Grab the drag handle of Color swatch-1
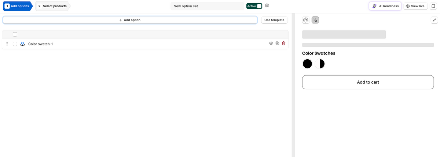The image size is (440, 157). (x=7, y=44)
